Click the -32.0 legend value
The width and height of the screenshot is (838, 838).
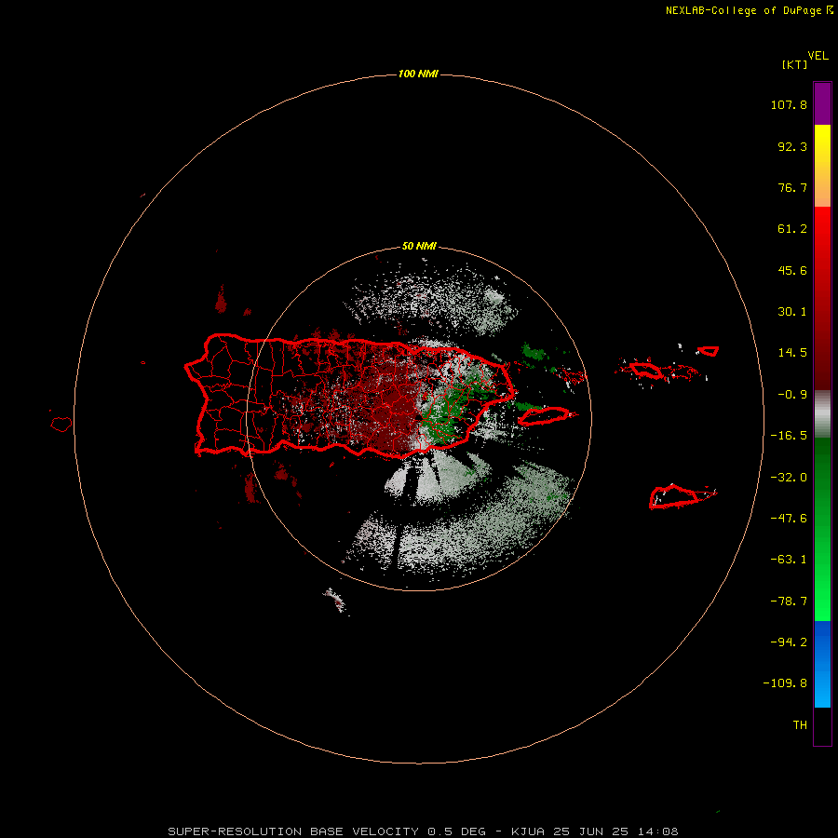(x=789, y=478)
